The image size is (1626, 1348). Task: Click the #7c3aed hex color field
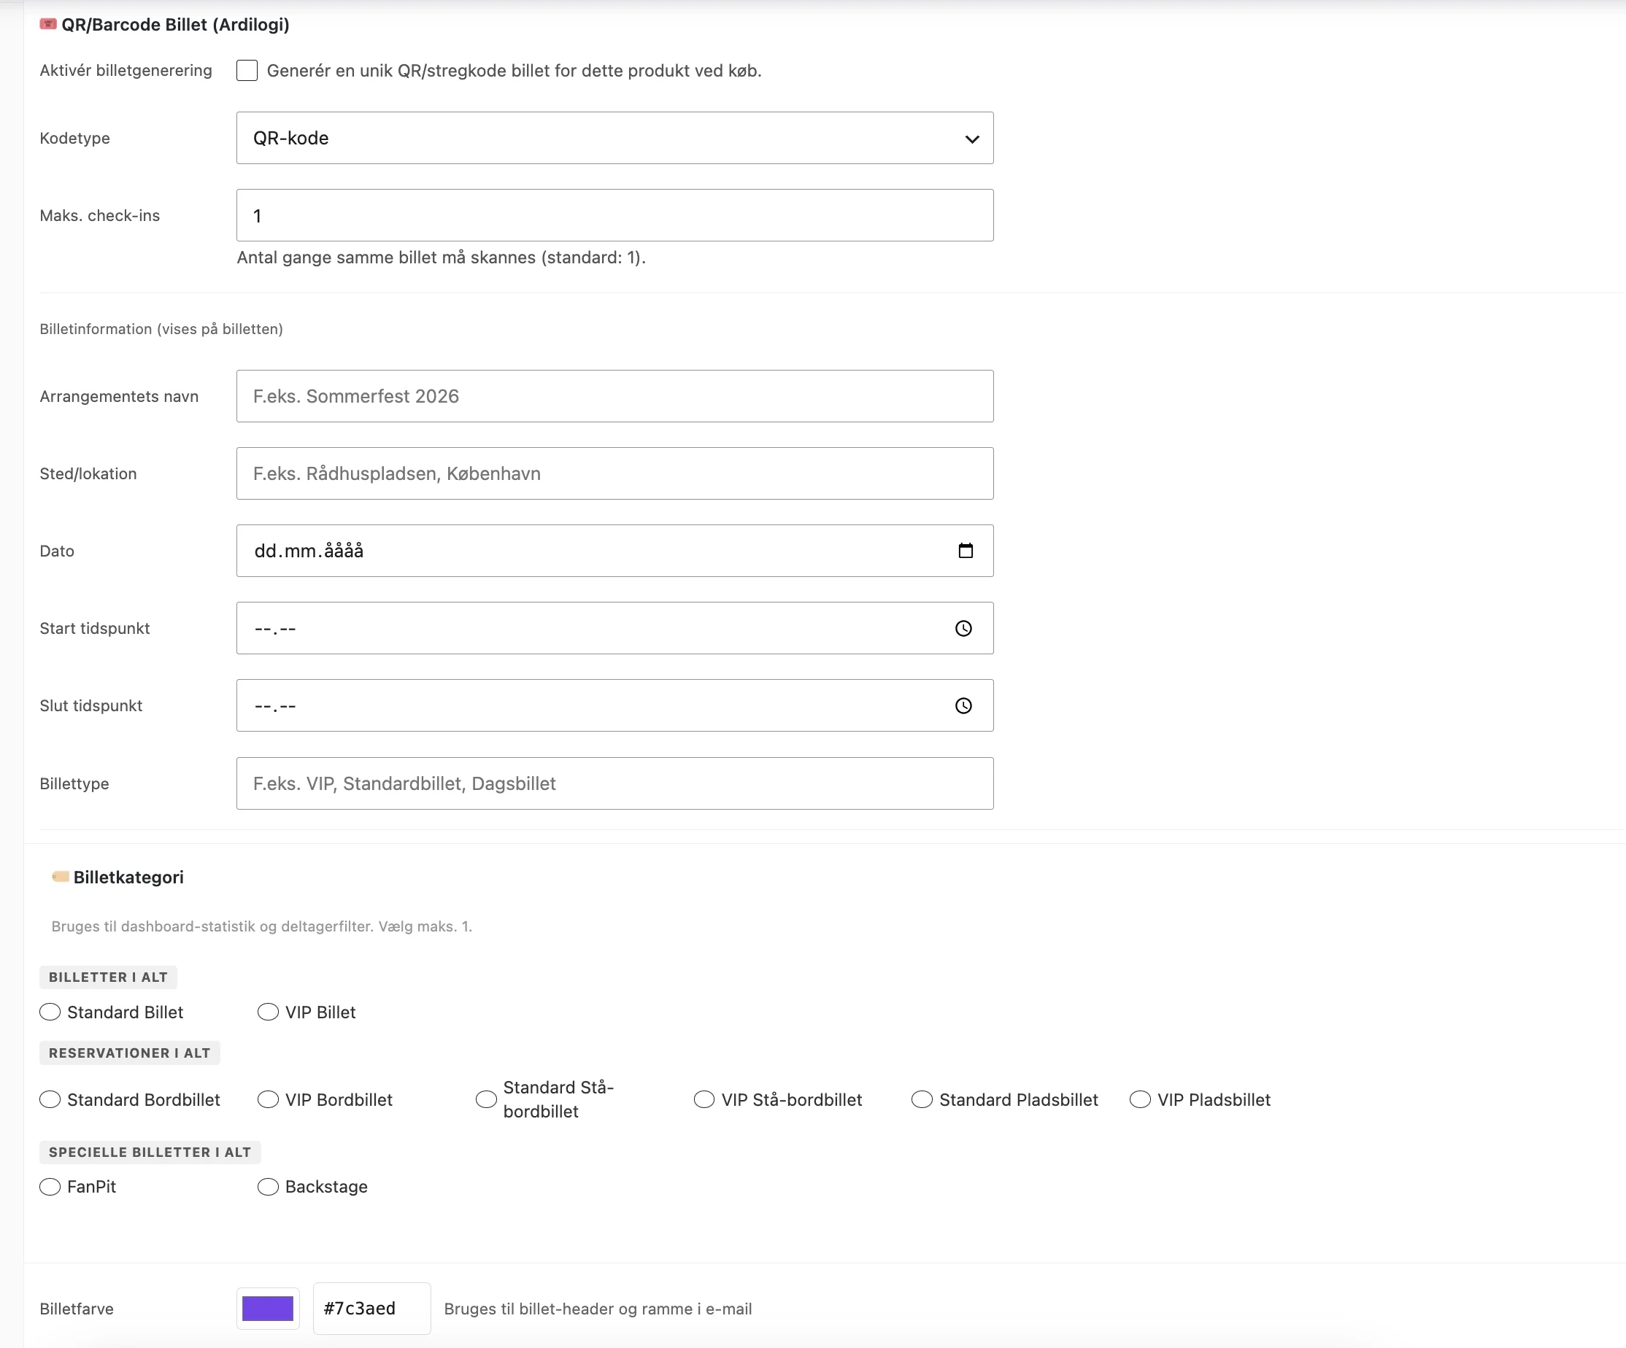coord(371,1309)
